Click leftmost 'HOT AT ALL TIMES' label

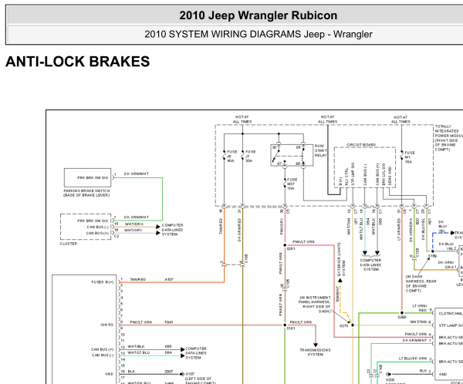pos(242,120)
